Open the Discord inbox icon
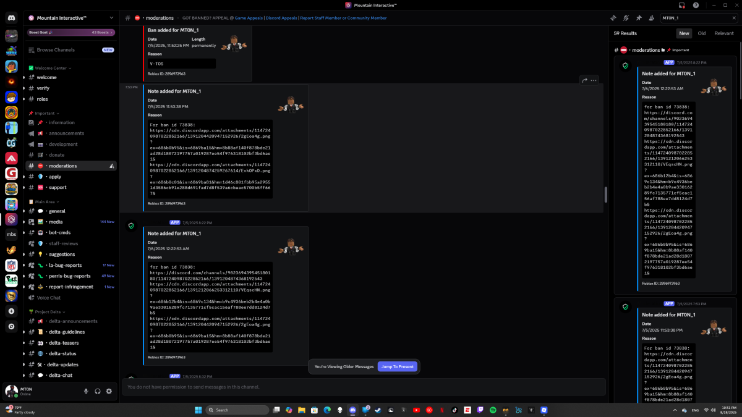742x417 pixels. click(683, 5)
